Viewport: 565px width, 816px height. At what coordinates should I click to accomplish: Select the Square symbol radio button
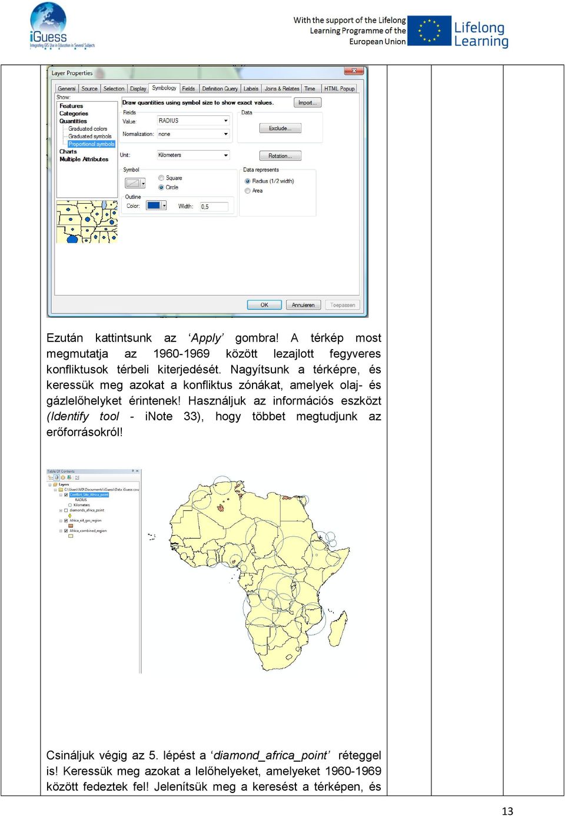[161, 178]
